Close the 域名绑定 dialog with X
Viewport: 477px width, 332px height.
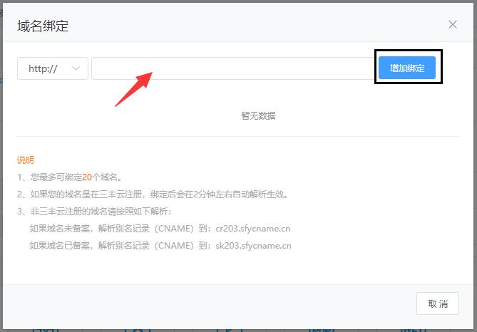[x=453, y=24]
